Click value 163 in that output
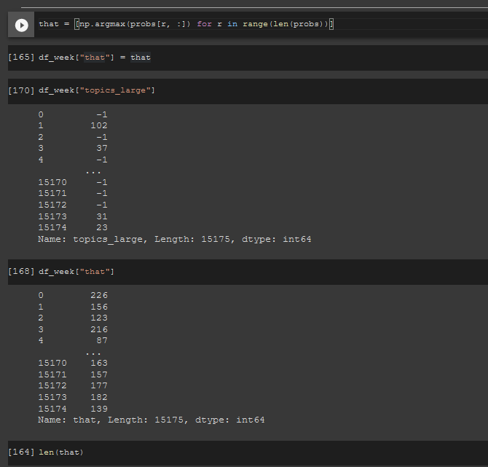The height and width of the screenshot is (467, 488). [99, 363]
